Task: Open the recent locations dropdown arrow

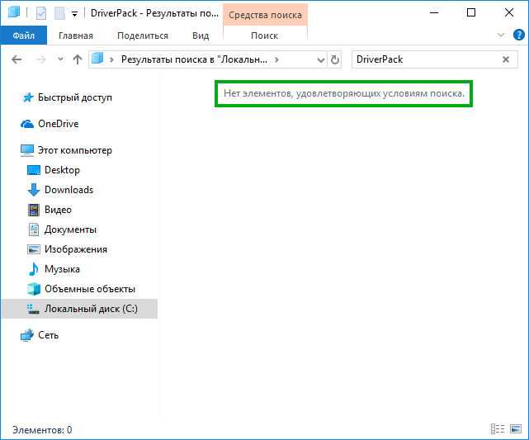Action: point(60,59)
